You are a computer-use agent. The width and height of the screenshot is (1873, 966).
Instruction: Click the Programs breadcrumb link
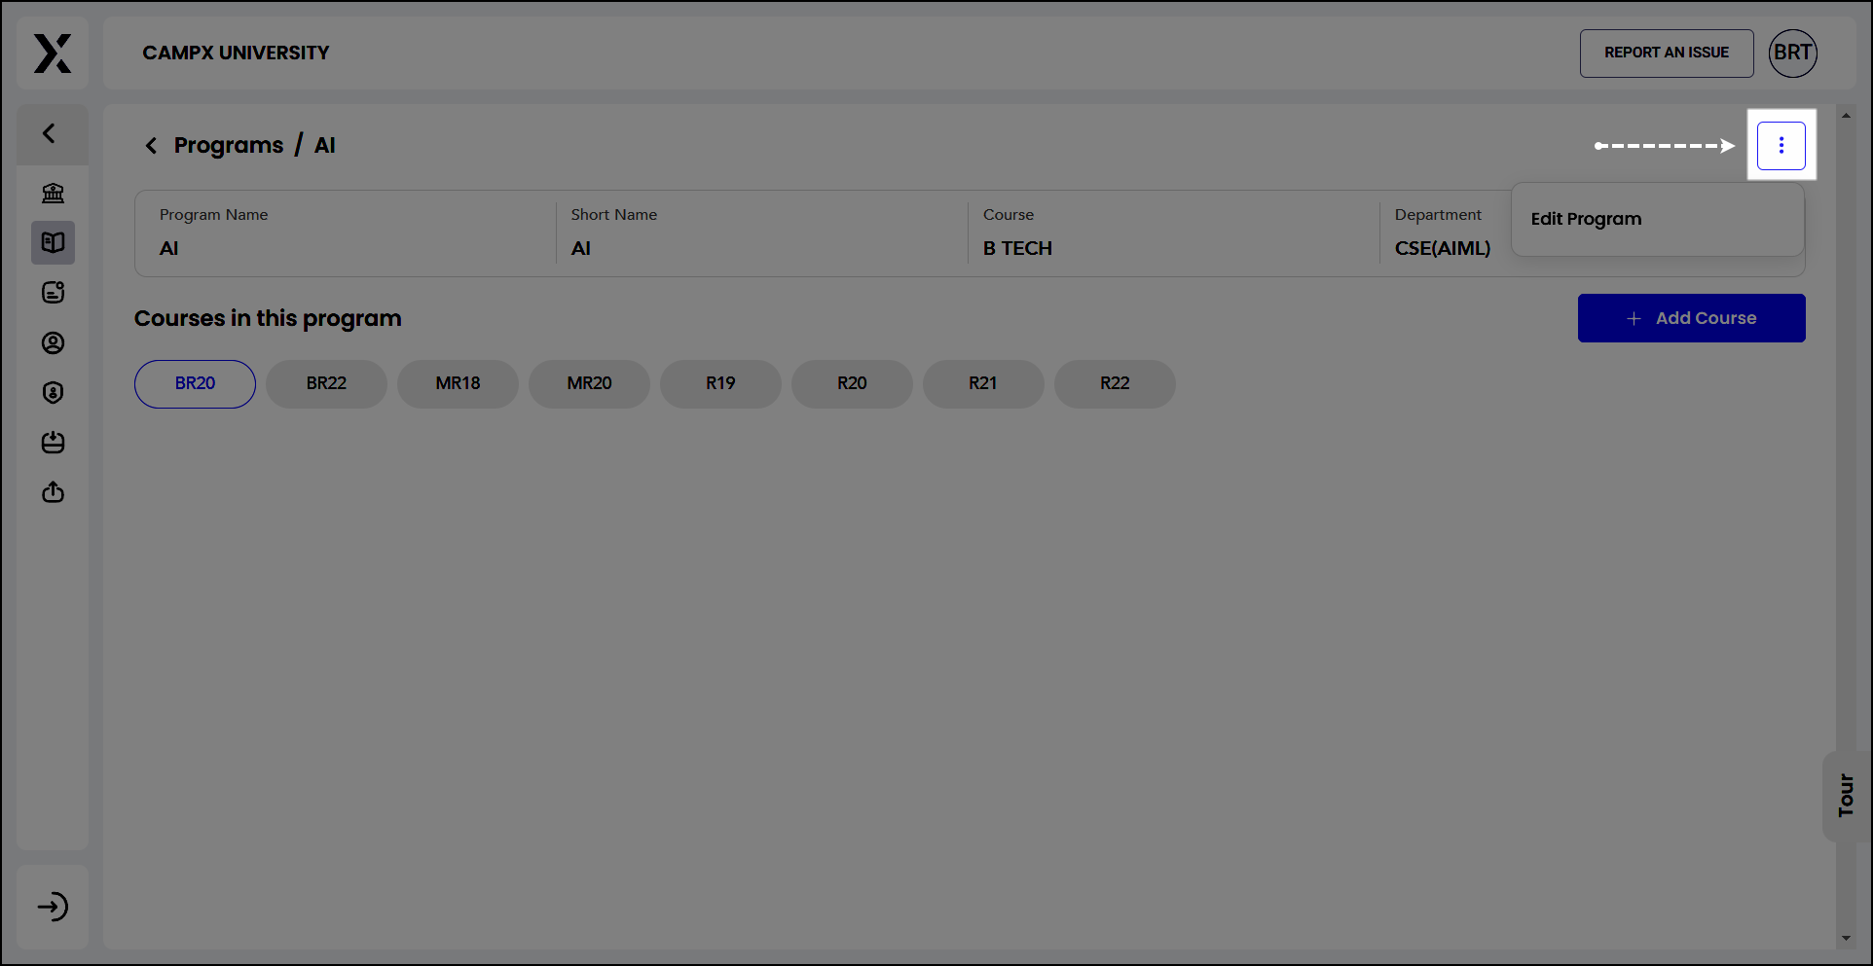coord(229,146)
